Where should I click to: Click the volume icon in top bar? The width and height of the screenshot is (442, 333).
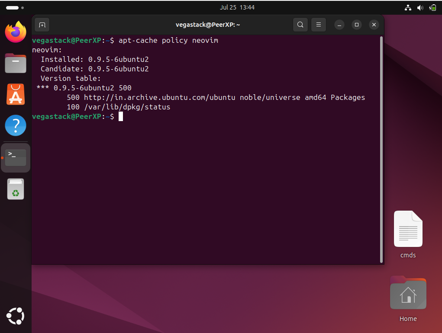pyautogui.click(x=420, y=8)
